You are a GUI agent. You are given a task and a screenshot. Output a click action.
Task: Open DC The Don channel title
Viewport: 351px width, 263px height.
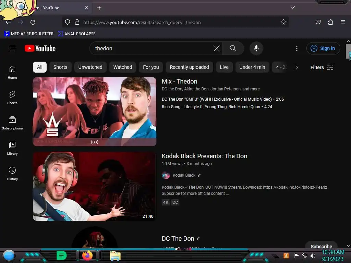[x=178, y=239]
